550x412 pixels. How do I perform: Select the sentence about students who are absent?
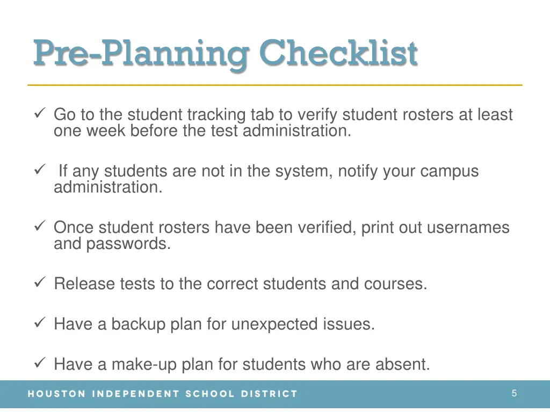[242, 364]
